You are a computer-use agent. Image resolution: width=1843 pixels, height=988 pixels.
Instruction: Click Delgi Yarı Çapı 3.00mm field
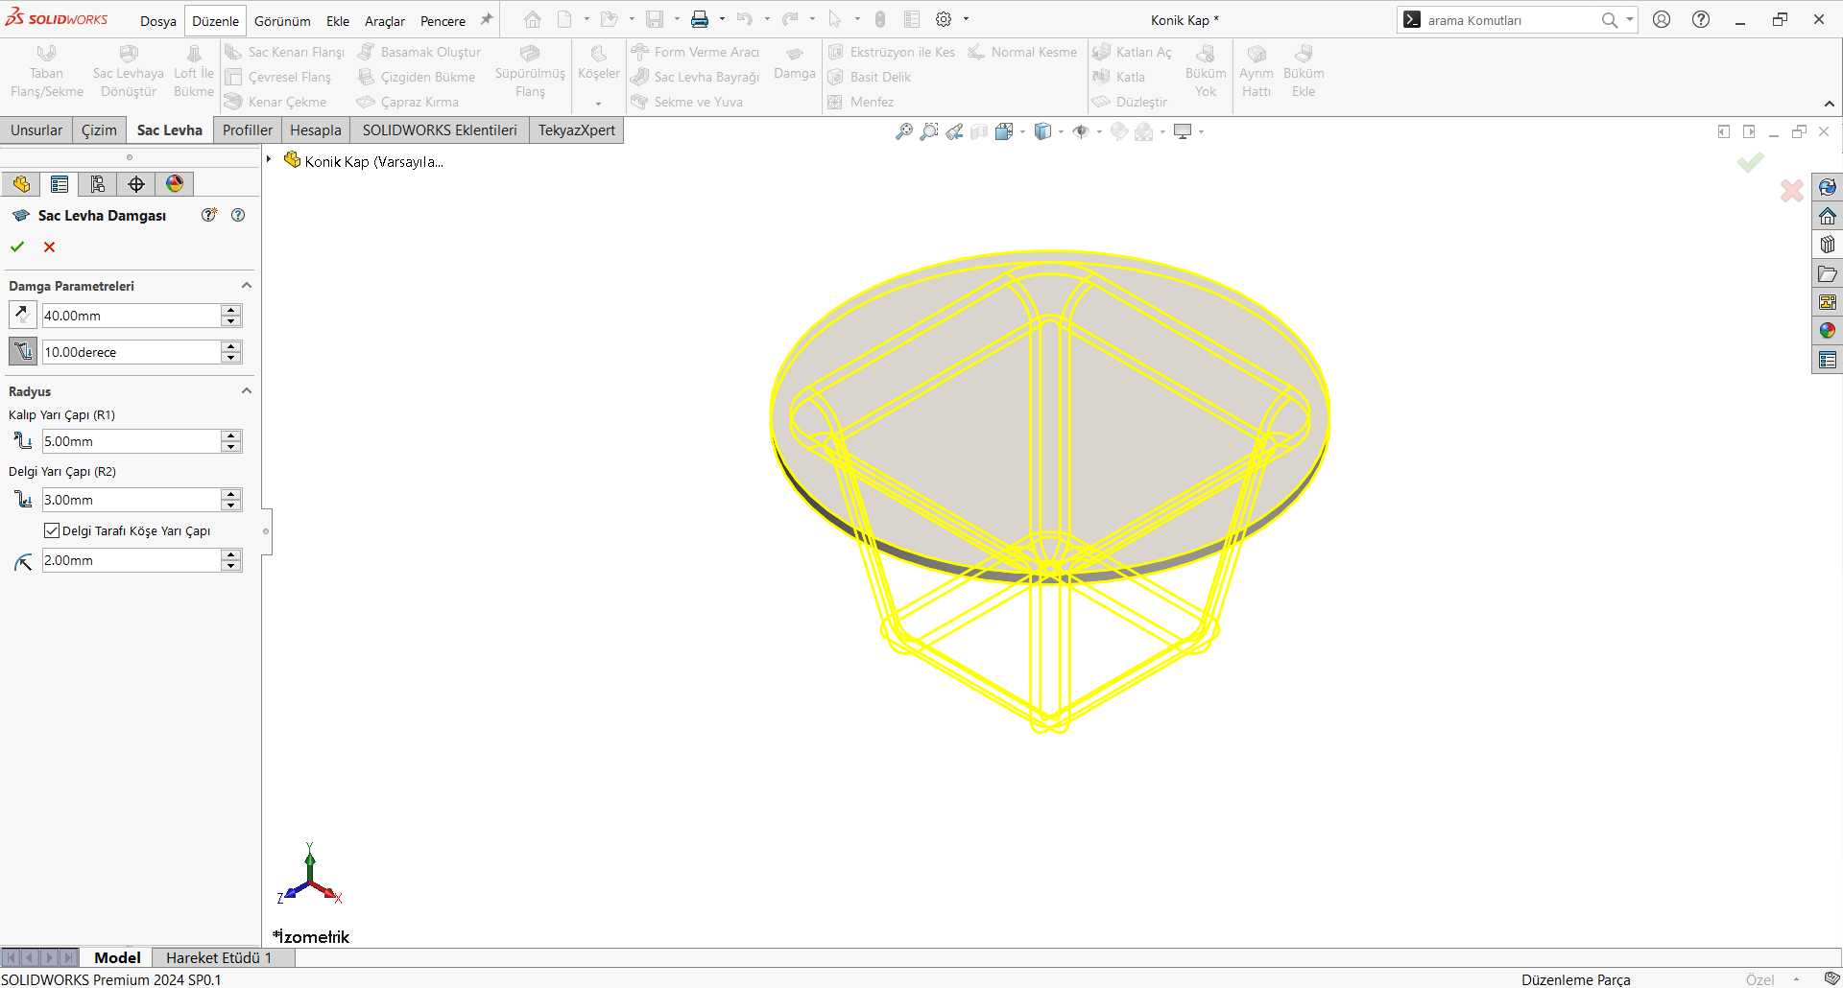[131, 500]
